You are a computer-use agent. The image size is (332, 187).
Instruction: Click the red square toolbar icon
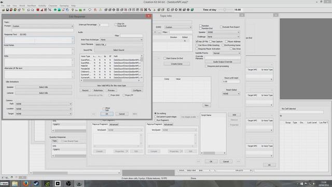(38, 10)
